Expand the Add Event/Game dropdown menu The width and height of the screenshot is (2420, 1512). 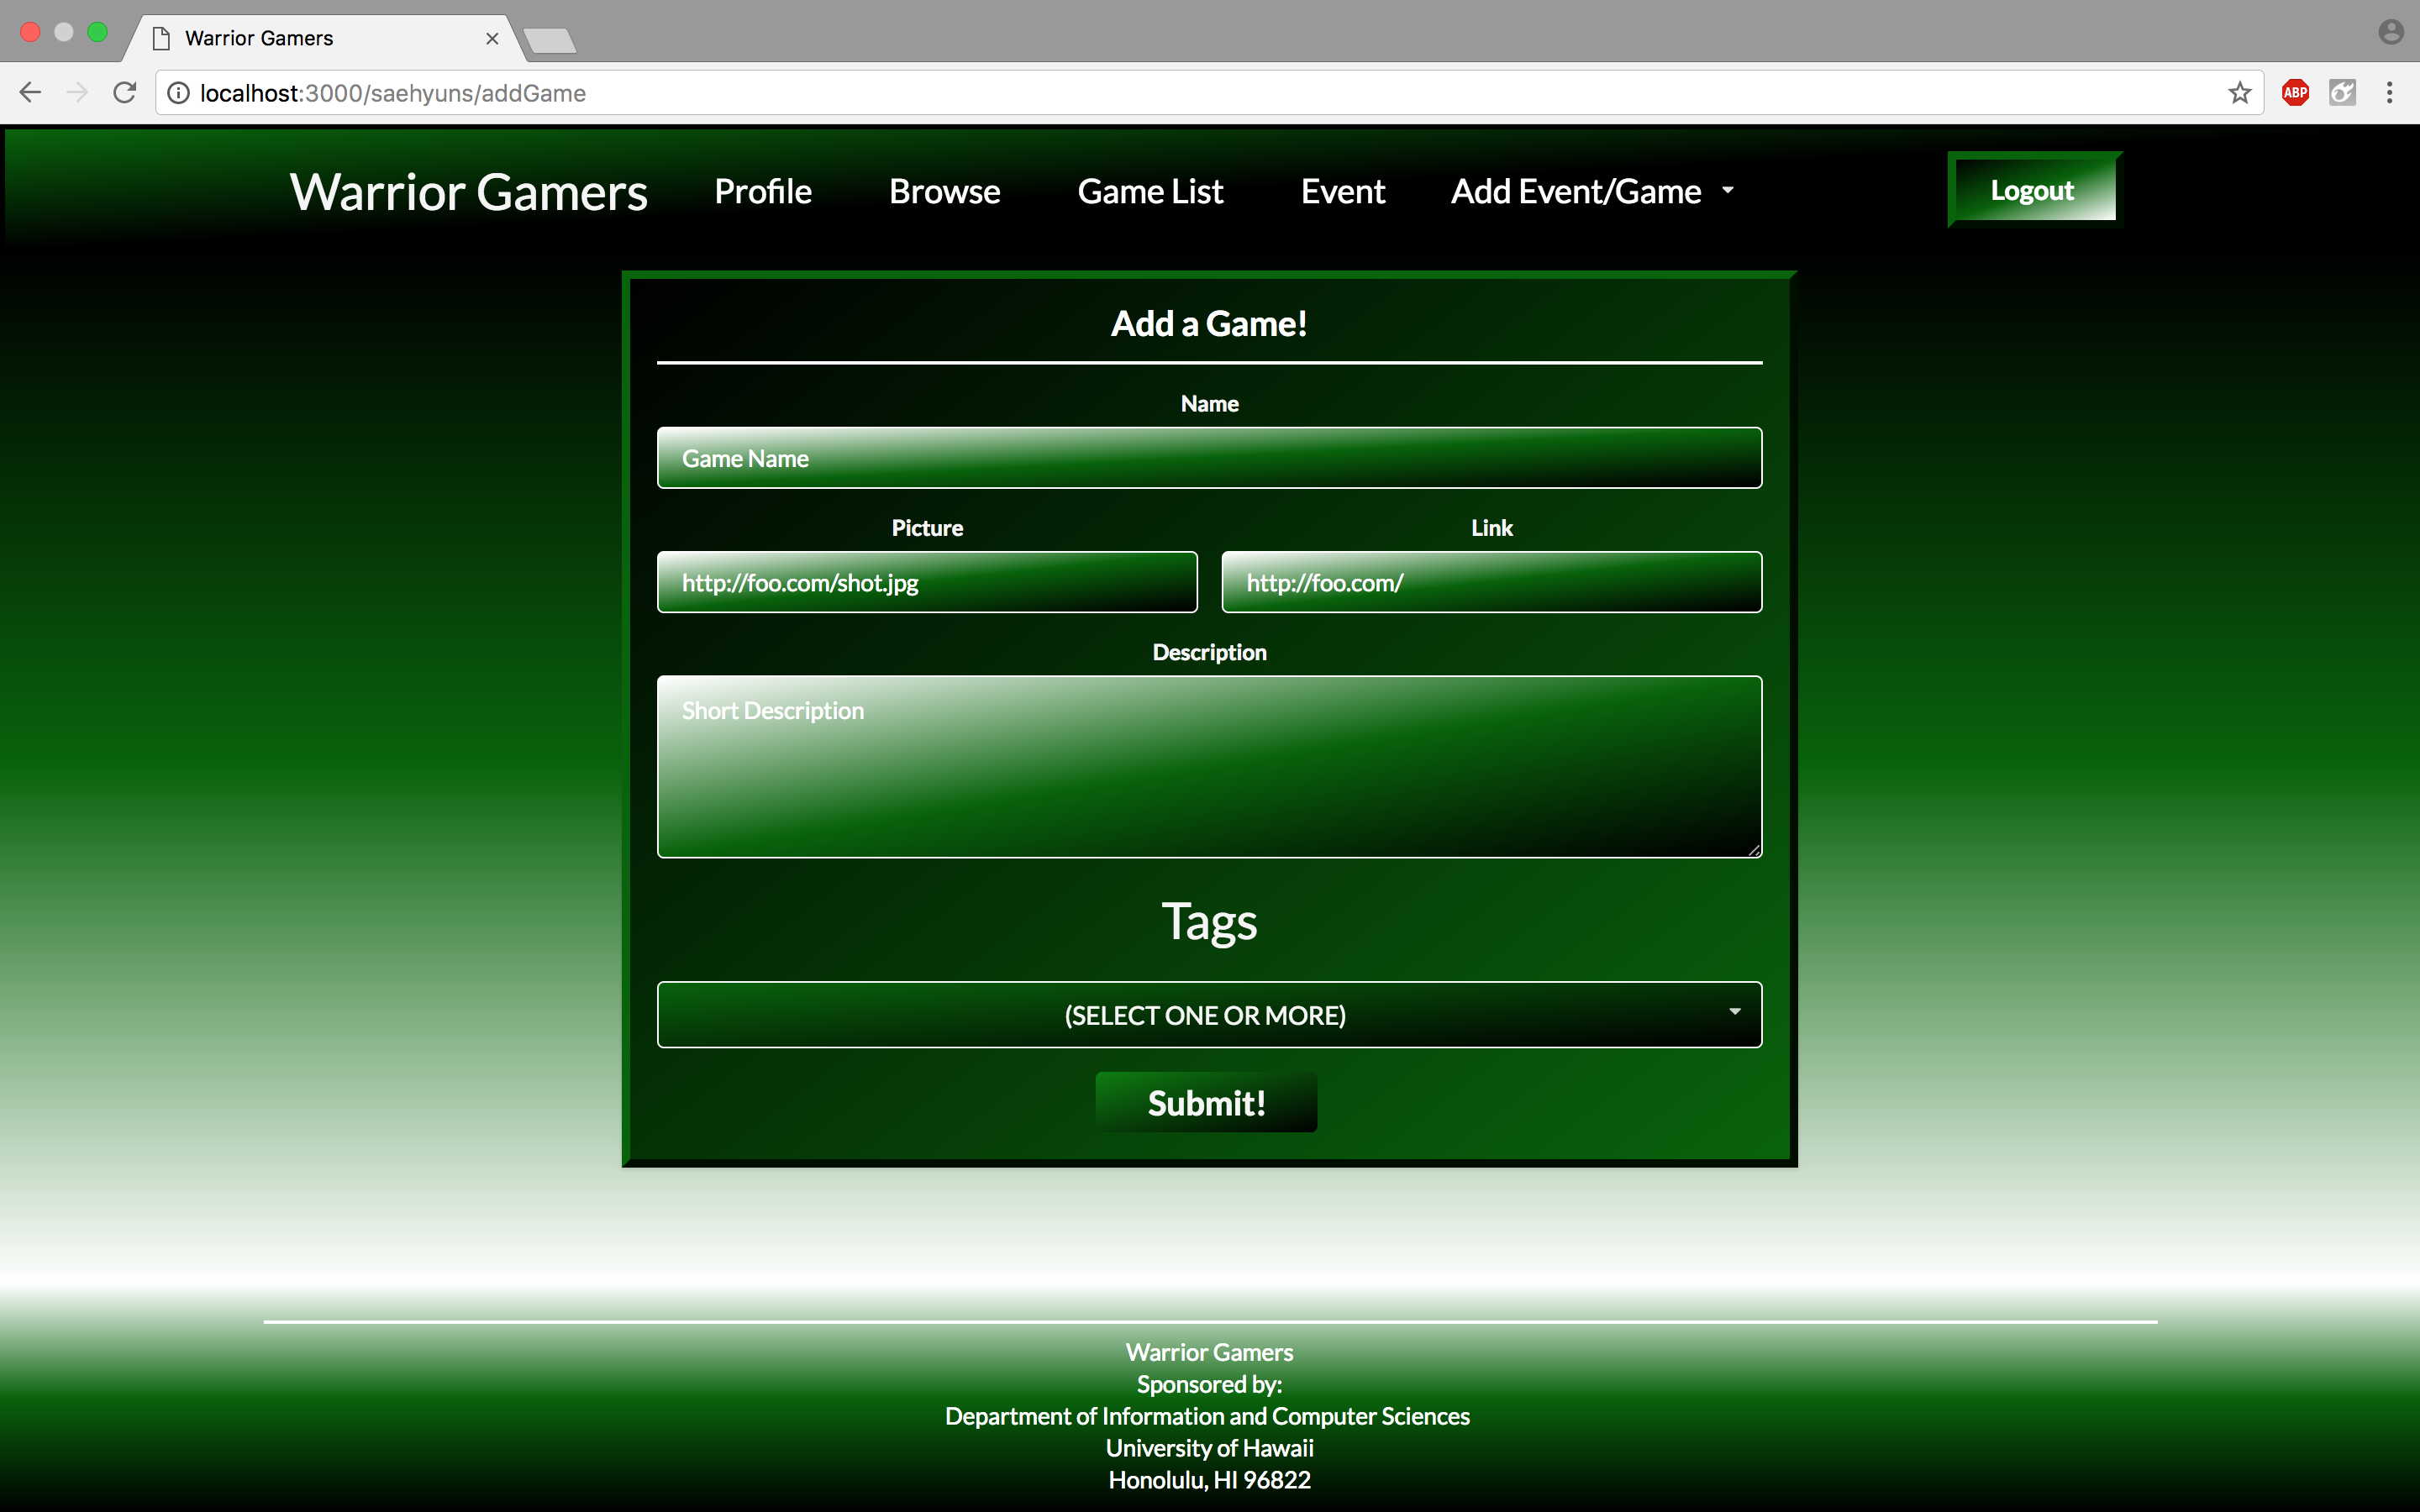click(x=1593, y=191)
